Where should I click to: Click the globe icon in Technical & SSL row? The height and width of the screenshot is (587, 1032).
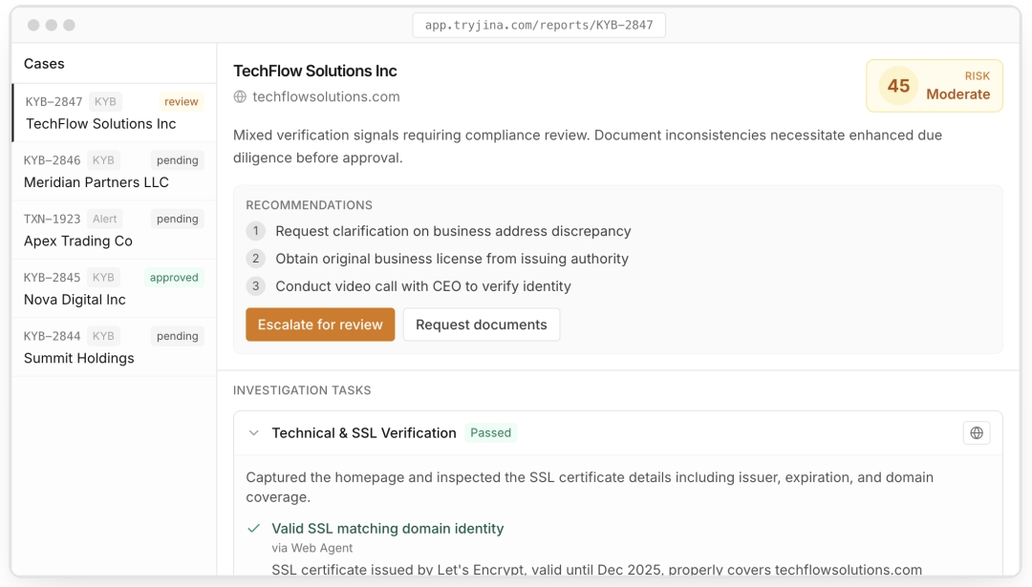point(977,433)
